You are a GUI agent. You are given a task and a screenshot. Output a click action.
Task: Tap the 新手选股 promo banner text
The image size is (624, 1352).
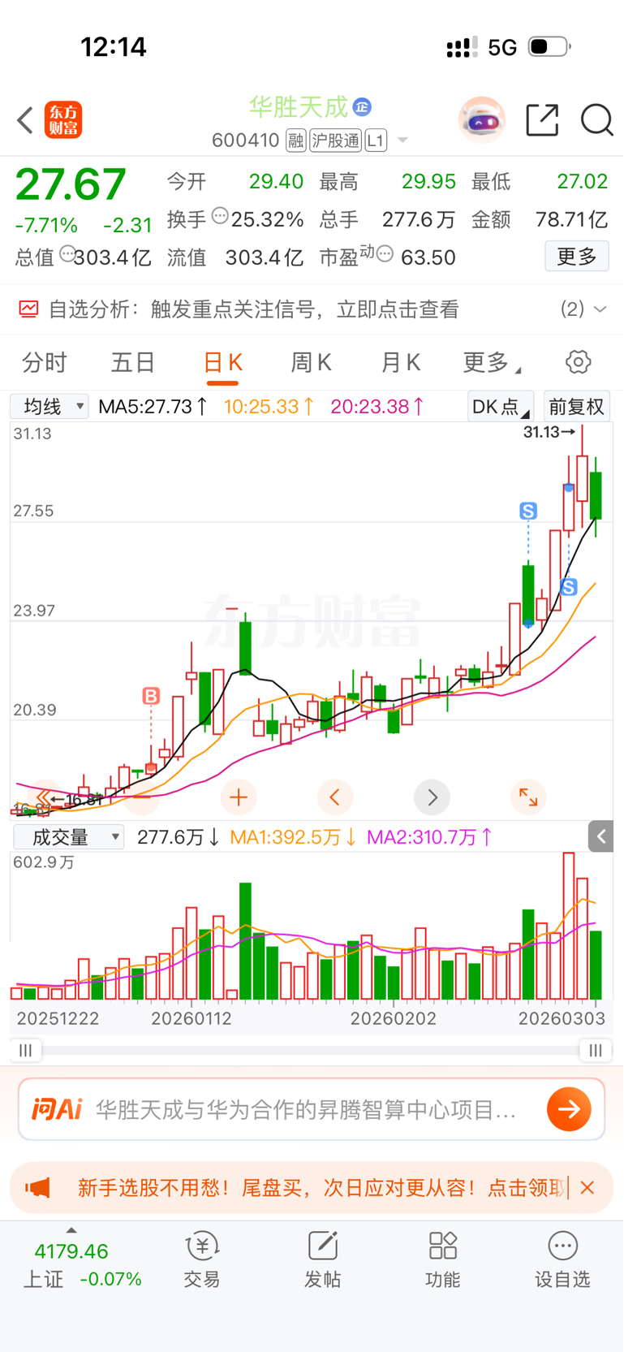(321, 1188)
